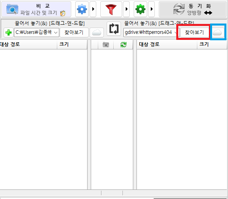
Task: Add a folder pair with green plus
Action: 8,32
